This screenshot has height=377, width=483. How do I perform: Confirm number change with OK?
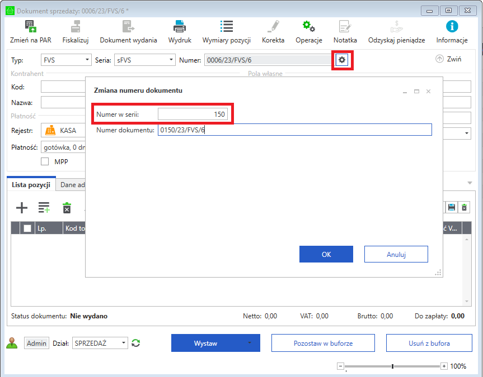click(x=326, y=254)
